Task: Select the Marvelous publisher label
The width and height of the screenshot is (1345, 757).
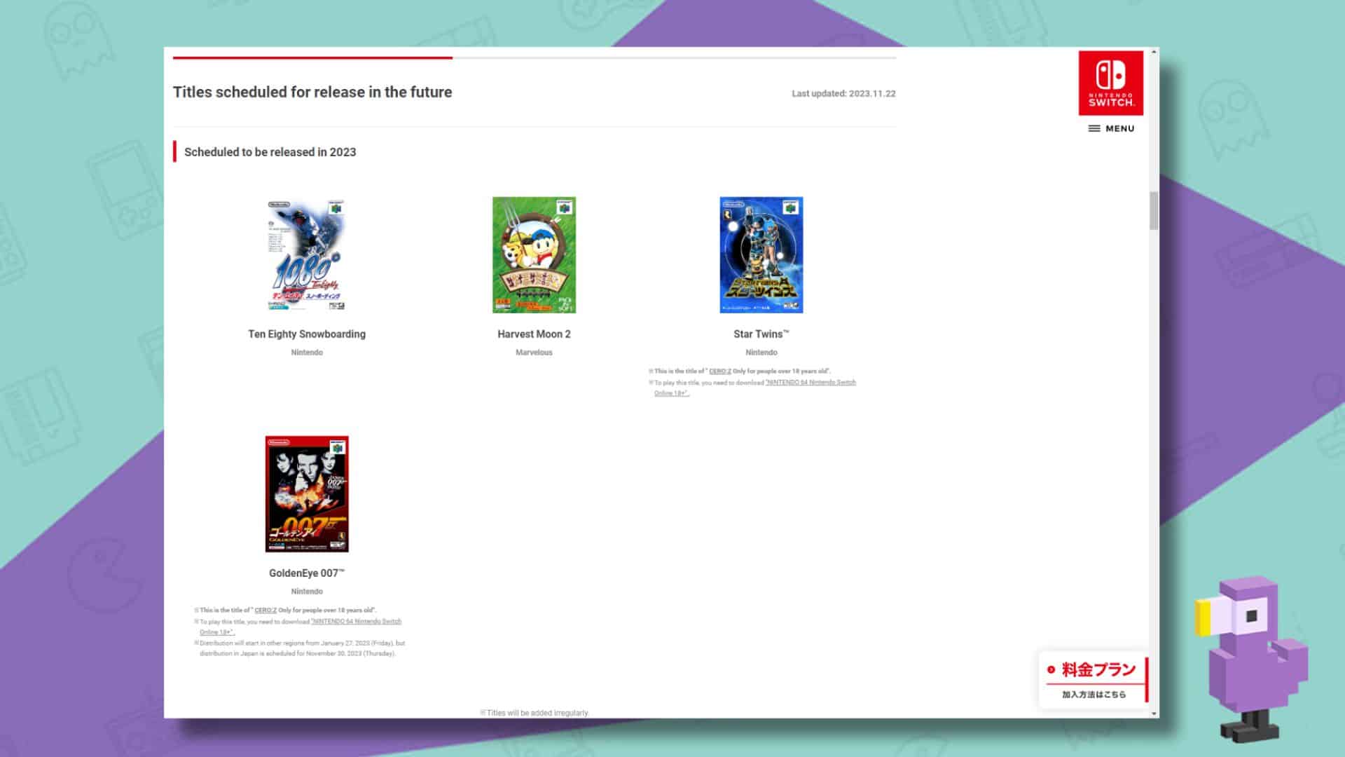Action: point(534,353)
